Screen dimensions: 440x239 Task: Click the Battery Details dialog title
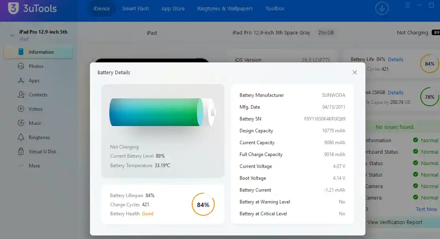pos(114,72)
